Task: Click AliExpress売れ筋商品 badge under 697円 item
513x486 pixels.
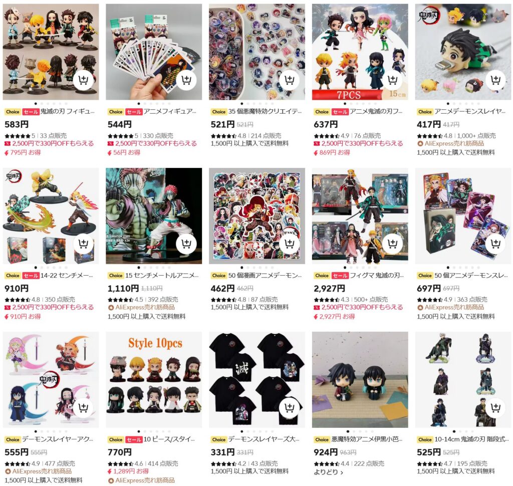Action: [x=450, y=307]
